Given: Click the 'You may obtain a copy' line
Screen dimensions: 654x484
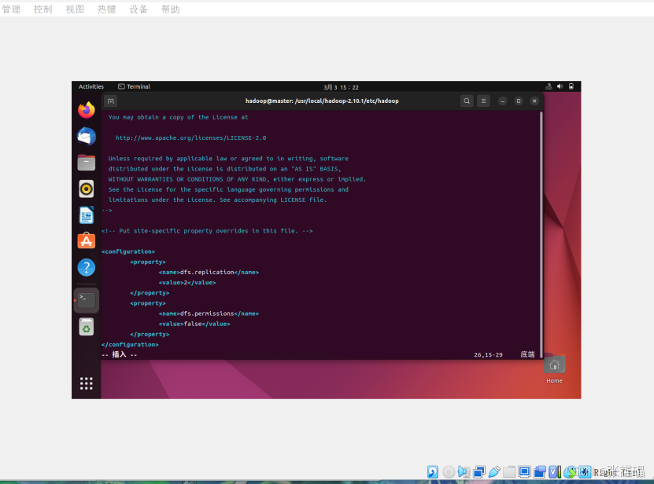Looking at the screenshot, I should (178, 117).
